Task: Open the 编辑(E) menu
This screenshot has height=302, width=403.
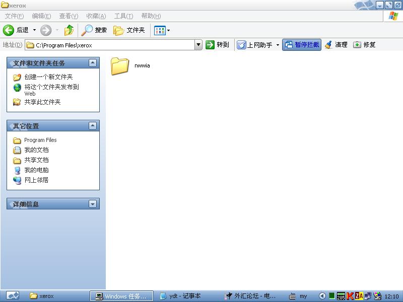Action: 41,16
